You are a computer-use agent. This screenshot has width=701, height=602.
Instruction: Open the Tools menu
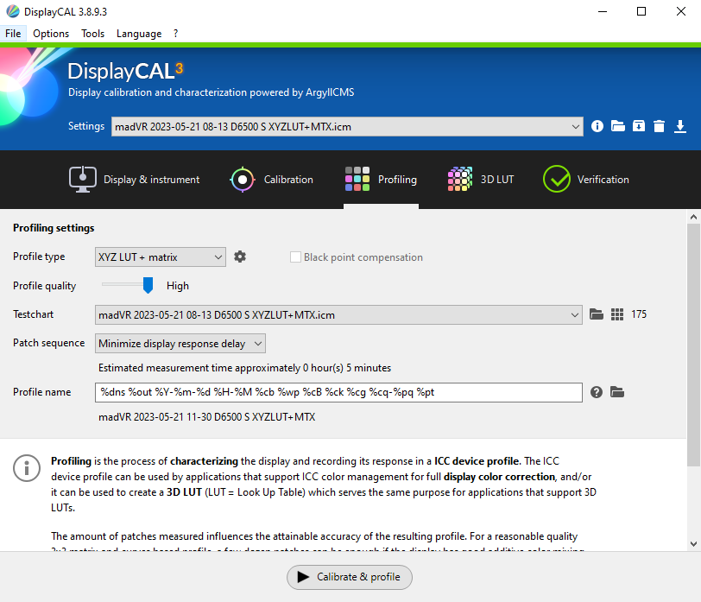click(x=92, y=34)
